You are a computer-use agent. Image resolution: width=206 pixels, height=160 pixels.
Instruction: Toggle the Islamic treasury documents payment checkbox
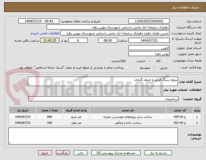coord(127,67)
